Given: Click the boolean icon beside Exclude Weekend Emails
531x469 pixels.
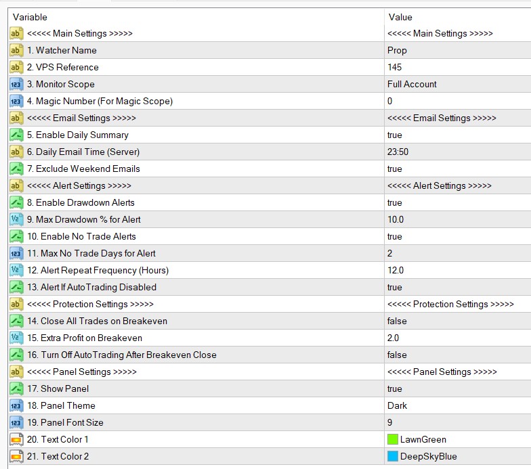Looking at the screenshot, I should coord(16,169).
